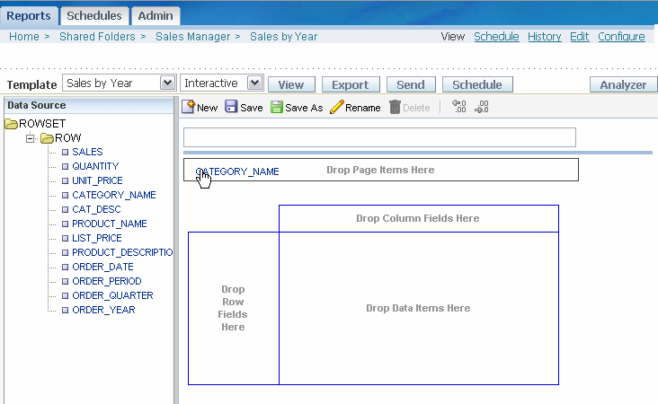Select the PRODUCT_NAME field
Viewport: 658px width, 404px height.
(x=110, y=224)
